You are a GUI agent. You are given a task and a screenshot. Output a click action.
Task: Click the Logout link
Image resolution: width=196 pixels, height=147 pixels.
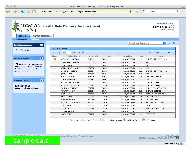coord(171,29)
